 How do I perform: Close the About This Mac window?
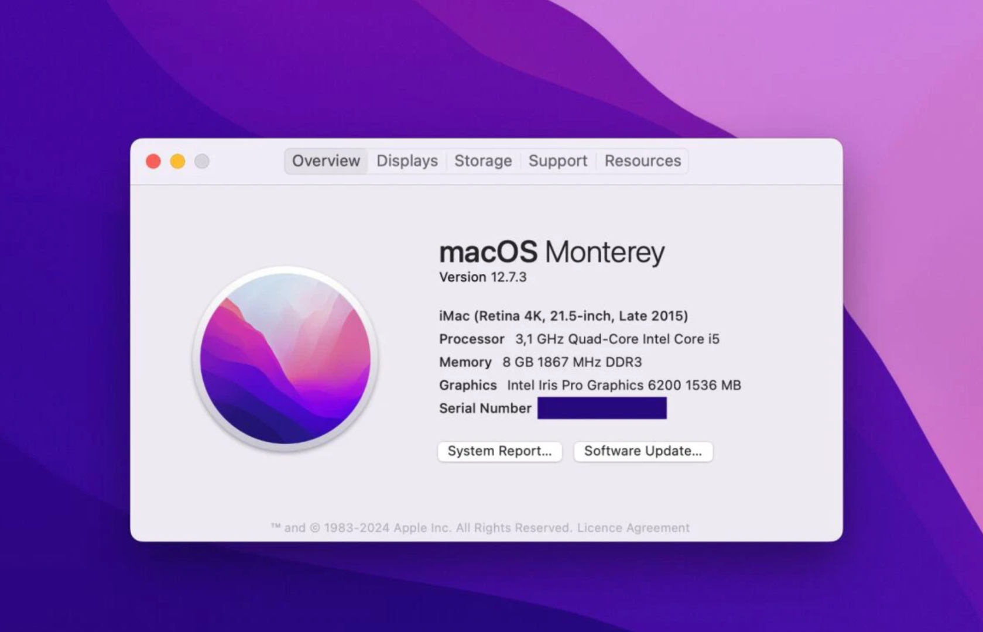(153, 162)
